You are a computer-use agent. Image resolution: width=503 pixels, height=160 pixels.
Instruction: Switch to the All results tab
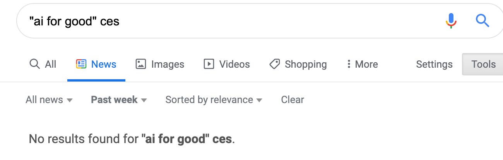43,64
